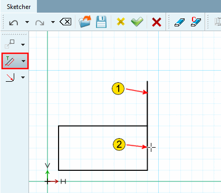Click the rectangle's top edge
This screenshot has height=193, width=221.
[x=103, y=126]
